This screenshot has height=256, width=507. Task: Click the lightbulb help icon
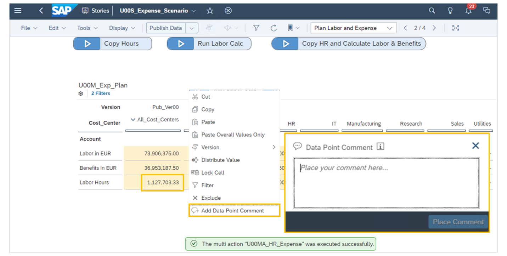(x=450, y=11)
